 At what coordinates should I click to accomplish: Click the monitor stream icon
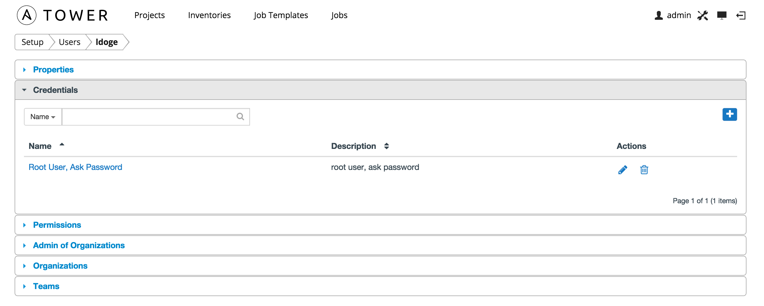click(x=721, y=15)
